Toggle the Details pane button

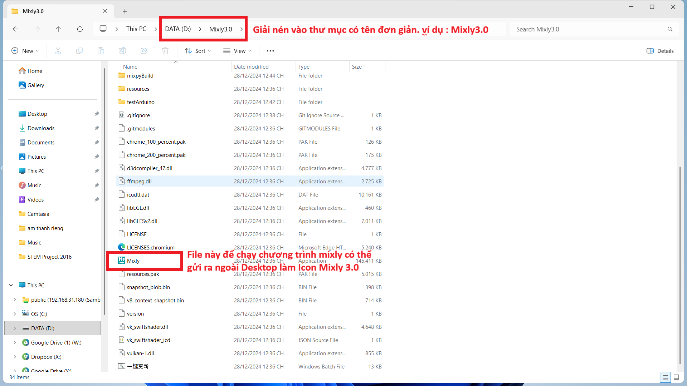pos(660,51)
